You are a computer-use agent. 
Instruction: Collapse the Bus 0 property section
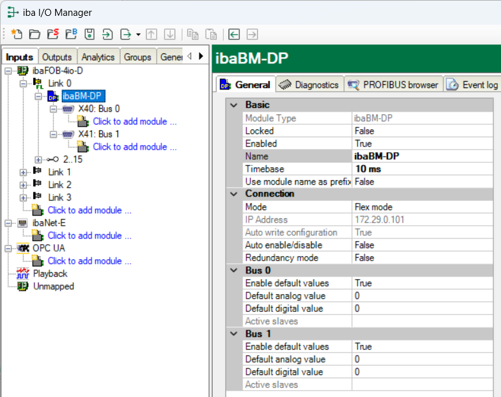tap(234, 270)
